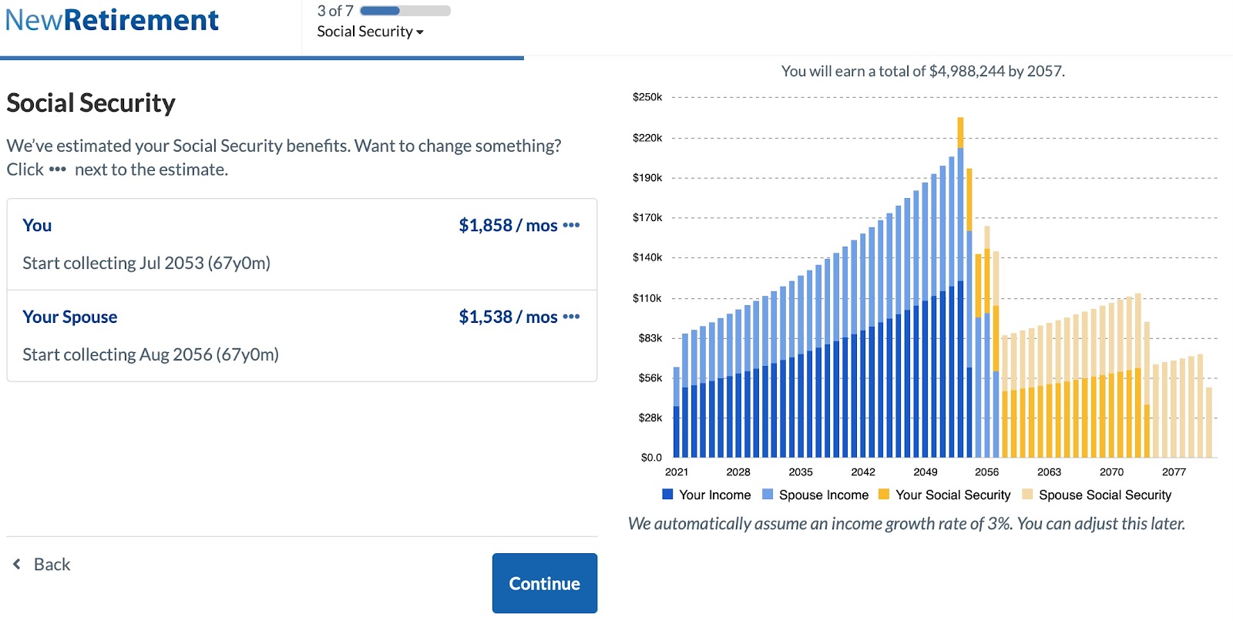Click the Your Social Security legend label
This screenshot has height=621, width=1233.
(x=952, y=495)
